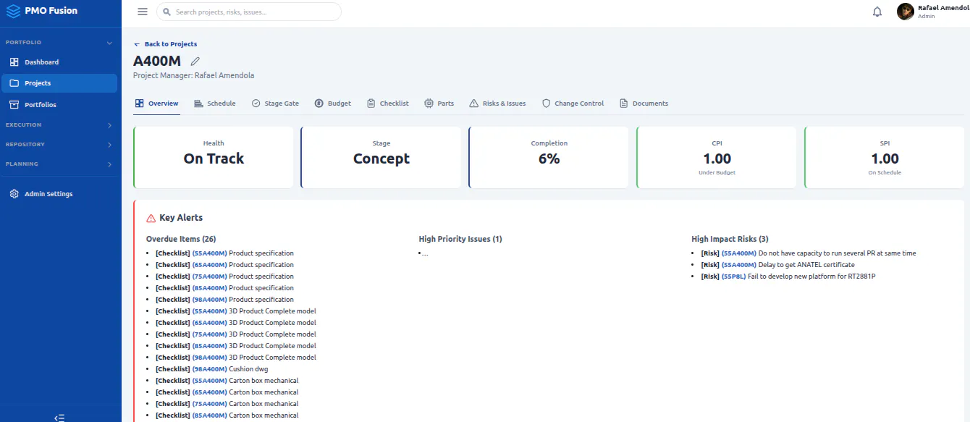
Task: Click the Dashboard grid icon in sidebar
Action: [14, 62]
